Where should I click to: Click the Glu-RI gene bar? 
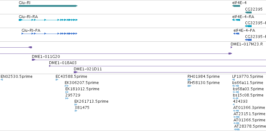coord(48,6)
